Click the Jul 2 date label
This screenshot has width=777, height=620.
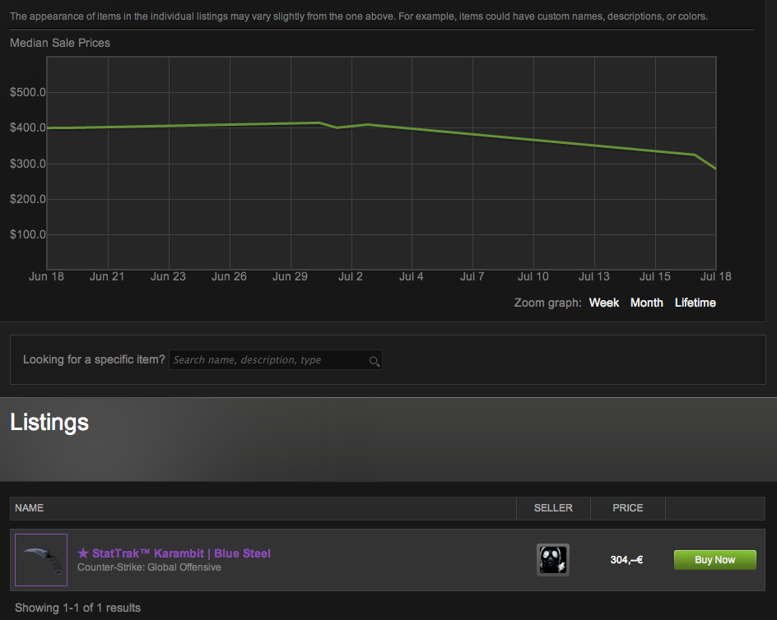351,276
